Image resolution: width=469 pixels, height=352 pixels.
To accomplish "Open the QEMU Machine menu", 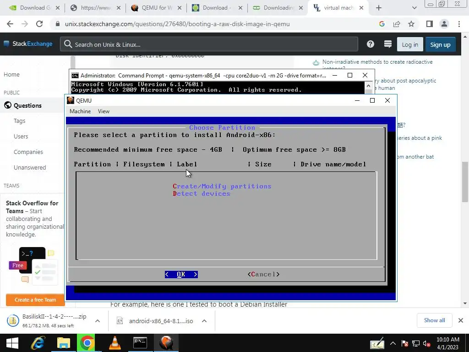I will pos(80,111).
